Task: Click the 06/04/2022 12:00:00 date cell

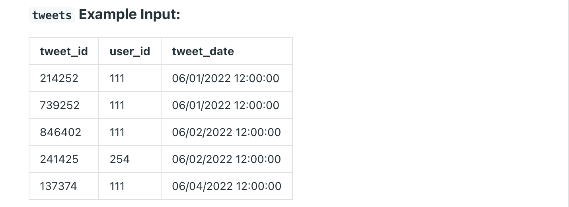Action: tap(226, 186)
